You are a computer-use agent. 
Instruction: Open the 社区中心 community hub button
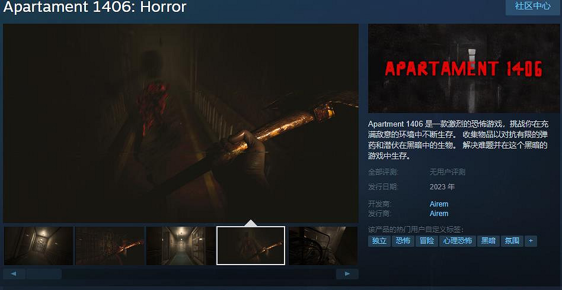pyautogui.click(x=533, y=7)
